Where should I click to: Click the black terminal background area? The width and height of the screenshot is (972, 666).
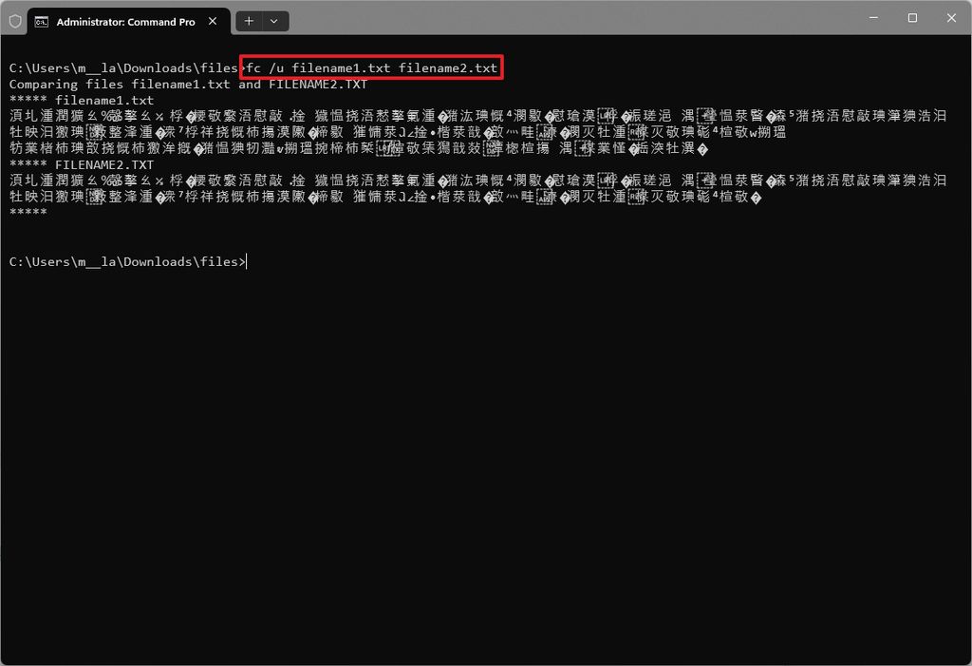pyautogui.click(x=570, y=428)
